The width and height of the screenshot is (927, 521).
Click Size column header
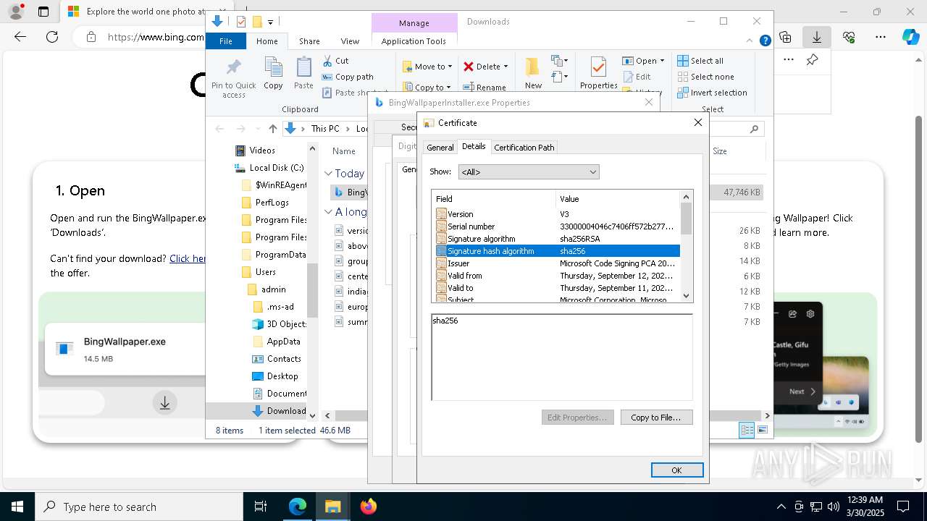pos(720,151)
